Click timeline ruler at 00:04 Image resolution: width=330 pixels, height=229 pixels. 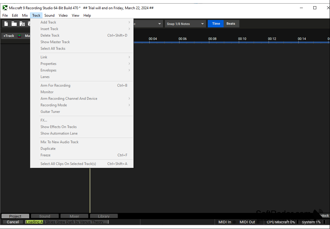coord(153,39)
